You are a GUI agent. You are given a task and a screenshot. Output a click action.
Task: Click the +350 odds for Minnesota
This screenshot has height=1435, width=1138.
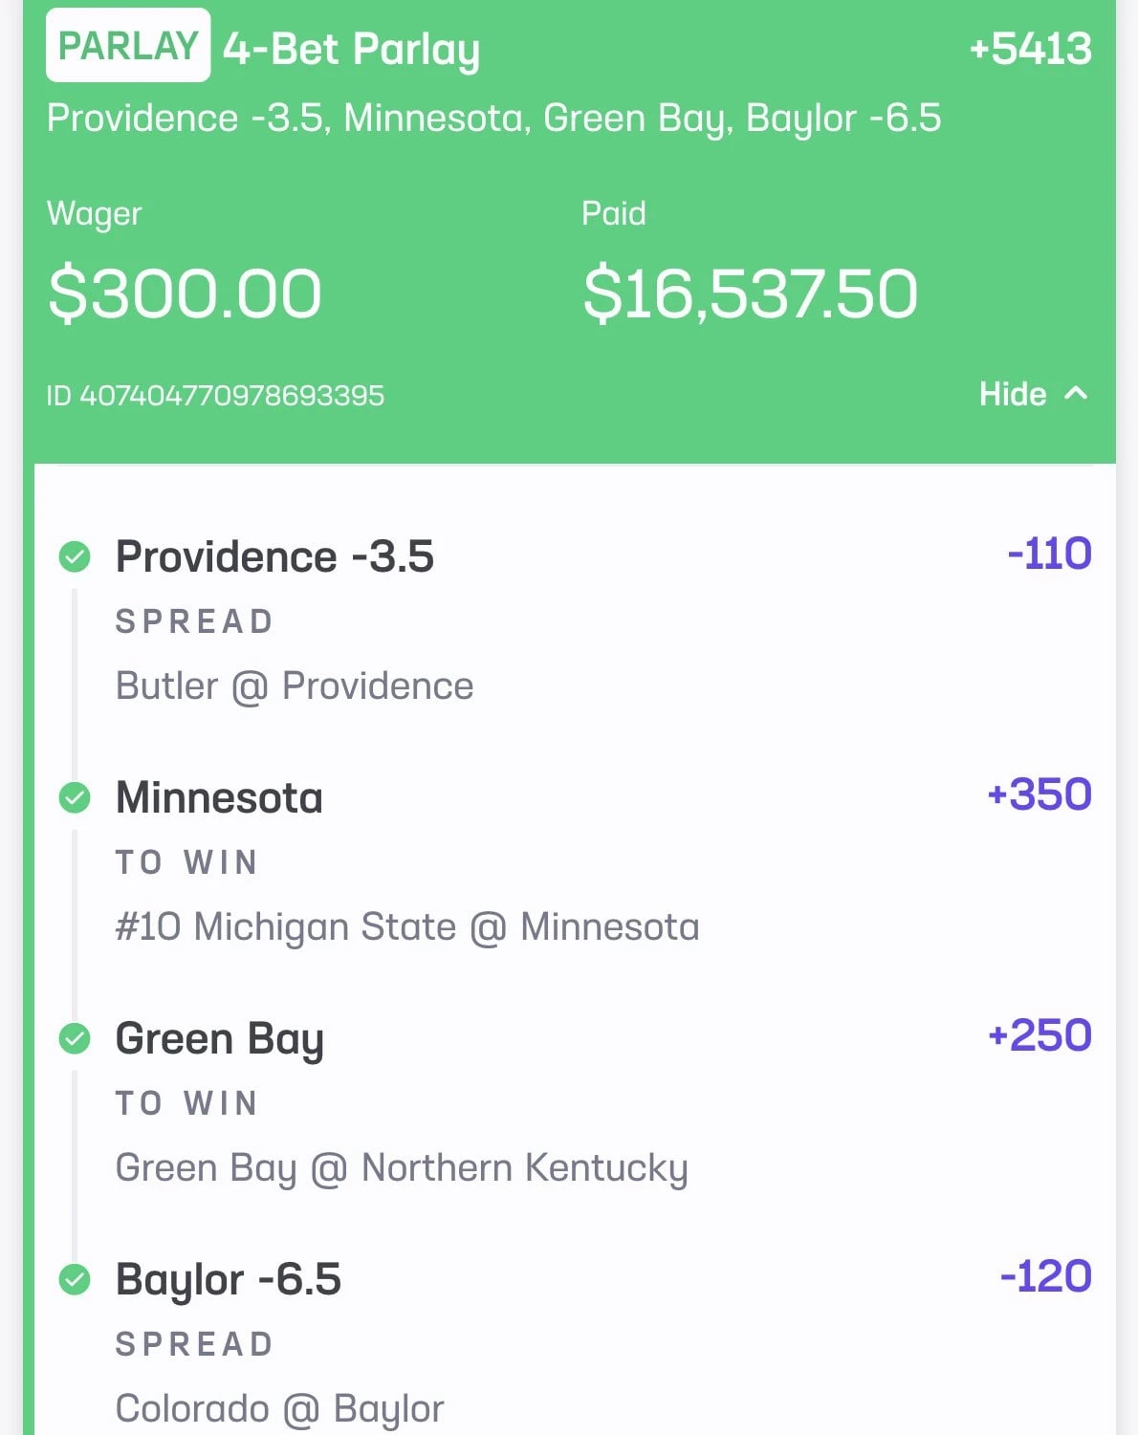1040,794
